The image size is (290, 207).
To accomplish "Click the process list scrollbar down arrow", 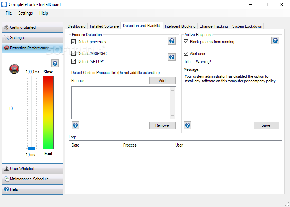I will [x=172, y=116].
